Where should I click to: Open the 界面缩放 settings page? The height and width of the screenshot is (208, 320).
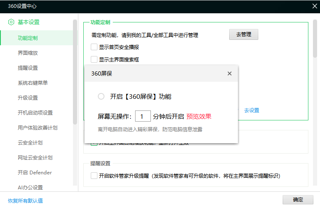point(28,53)
